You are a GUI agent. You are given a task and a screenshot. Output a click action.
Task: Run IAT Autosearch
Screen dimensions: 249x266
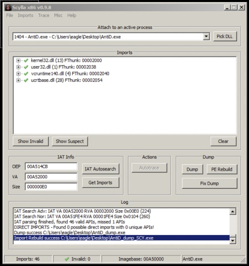[101, 169]
